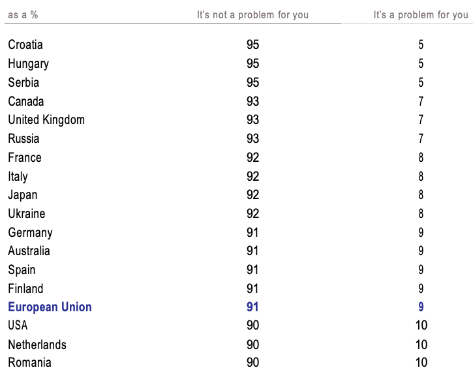Click the "It's a problem for you" column header

click(x=421, y=15)
